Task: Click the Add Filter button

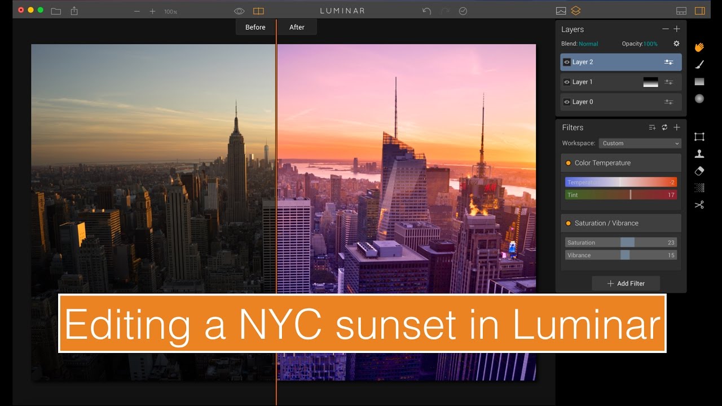Action: tap(626, 284)
